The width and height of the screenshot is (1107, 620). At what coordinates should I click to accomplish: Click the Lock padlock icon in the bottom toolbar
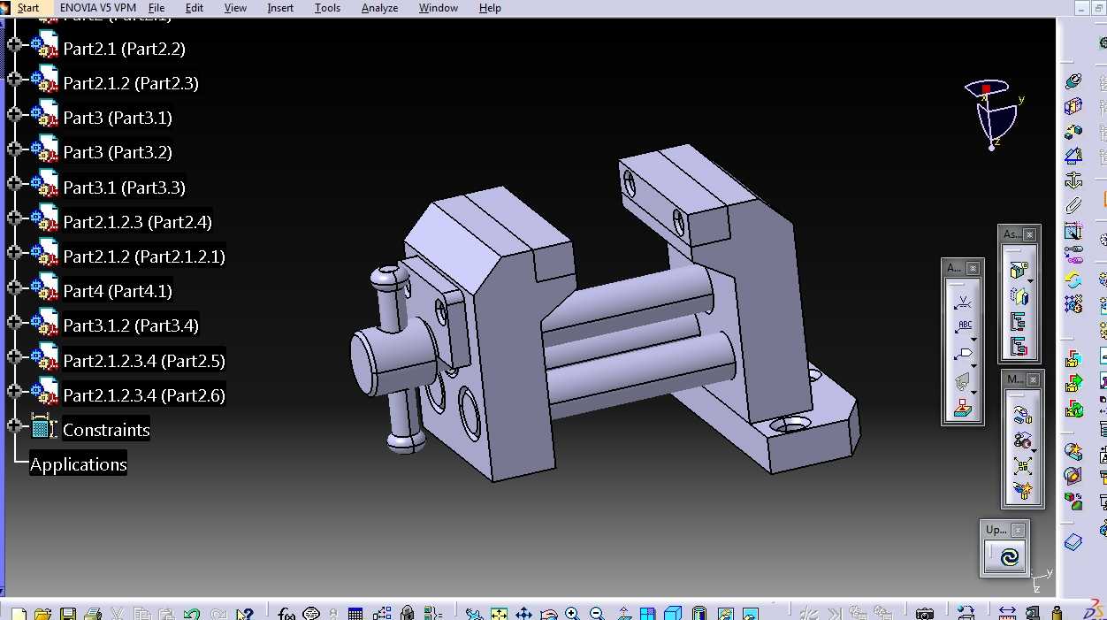(x=407, y=613)
